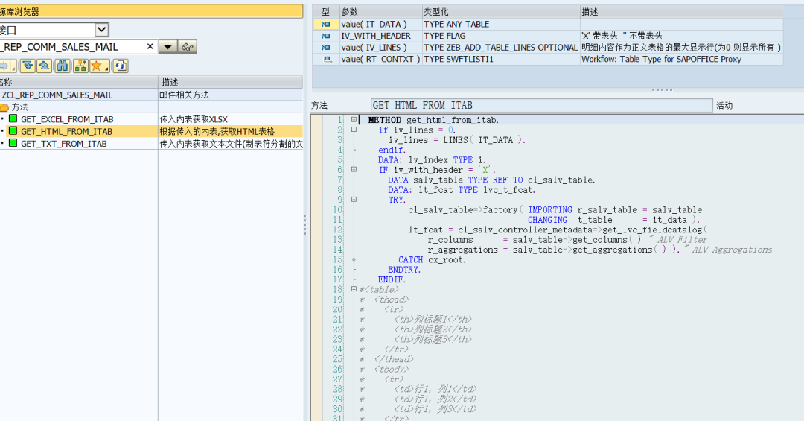Open the object name history dropdown
Viewport: 804px width, 421px height.
pos(167,47)
